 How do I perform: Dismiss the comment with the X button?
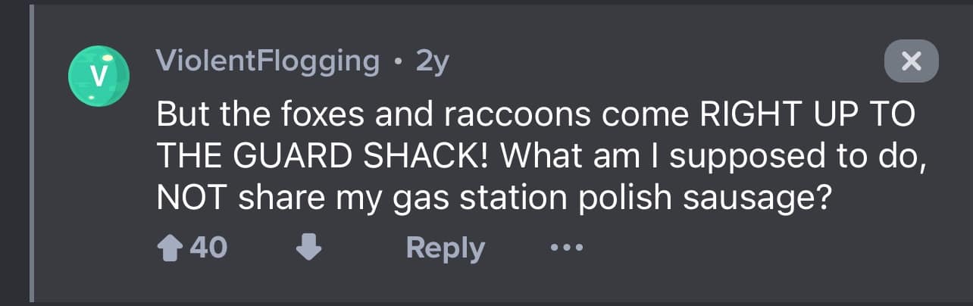tap(911, 61)
